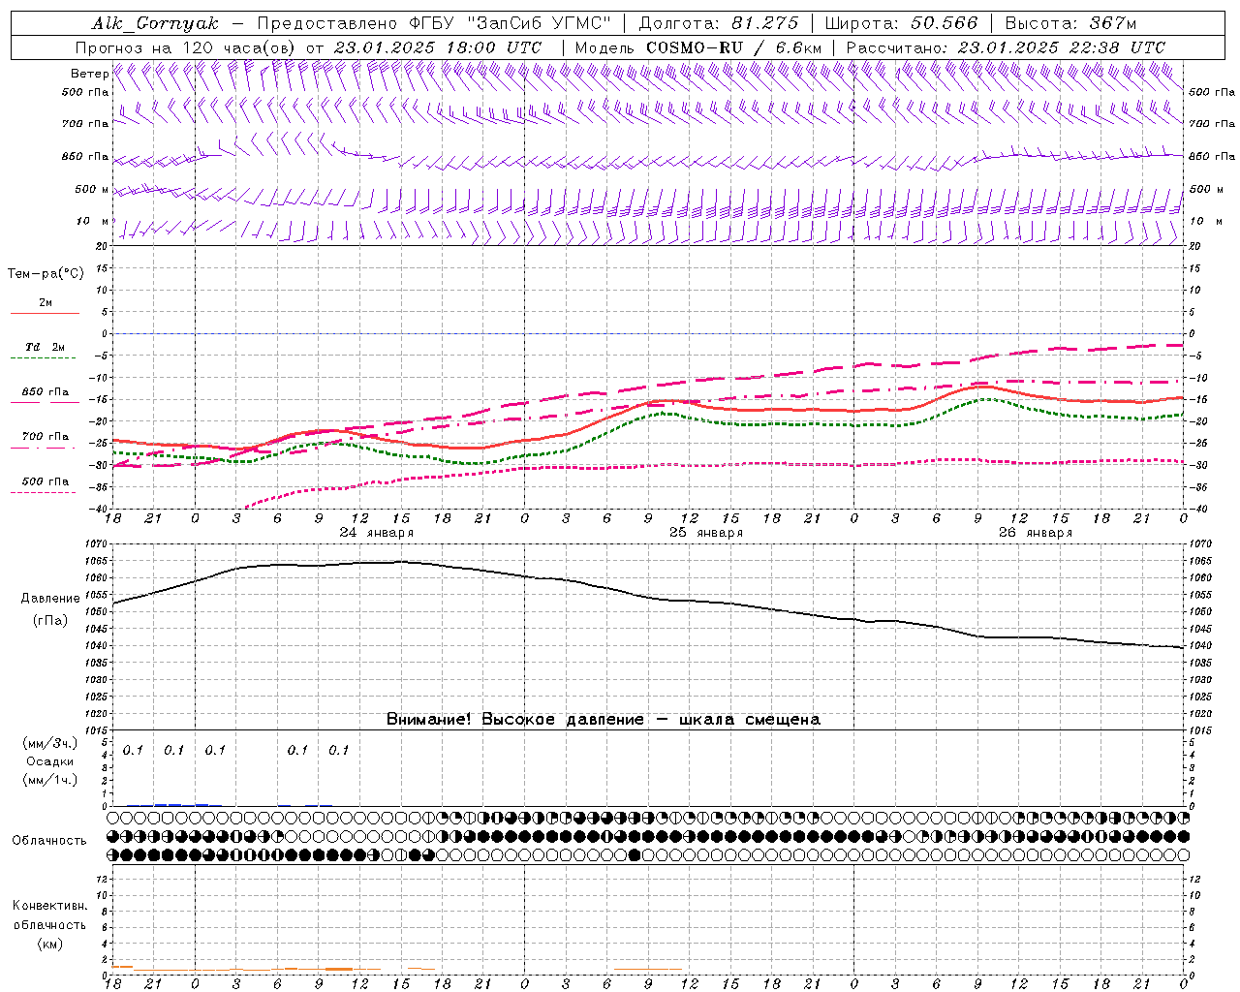Click the dash-dot line sample under '700 гПа' legend
This screenshot has height=992, width=1240.
pos(45,448)
